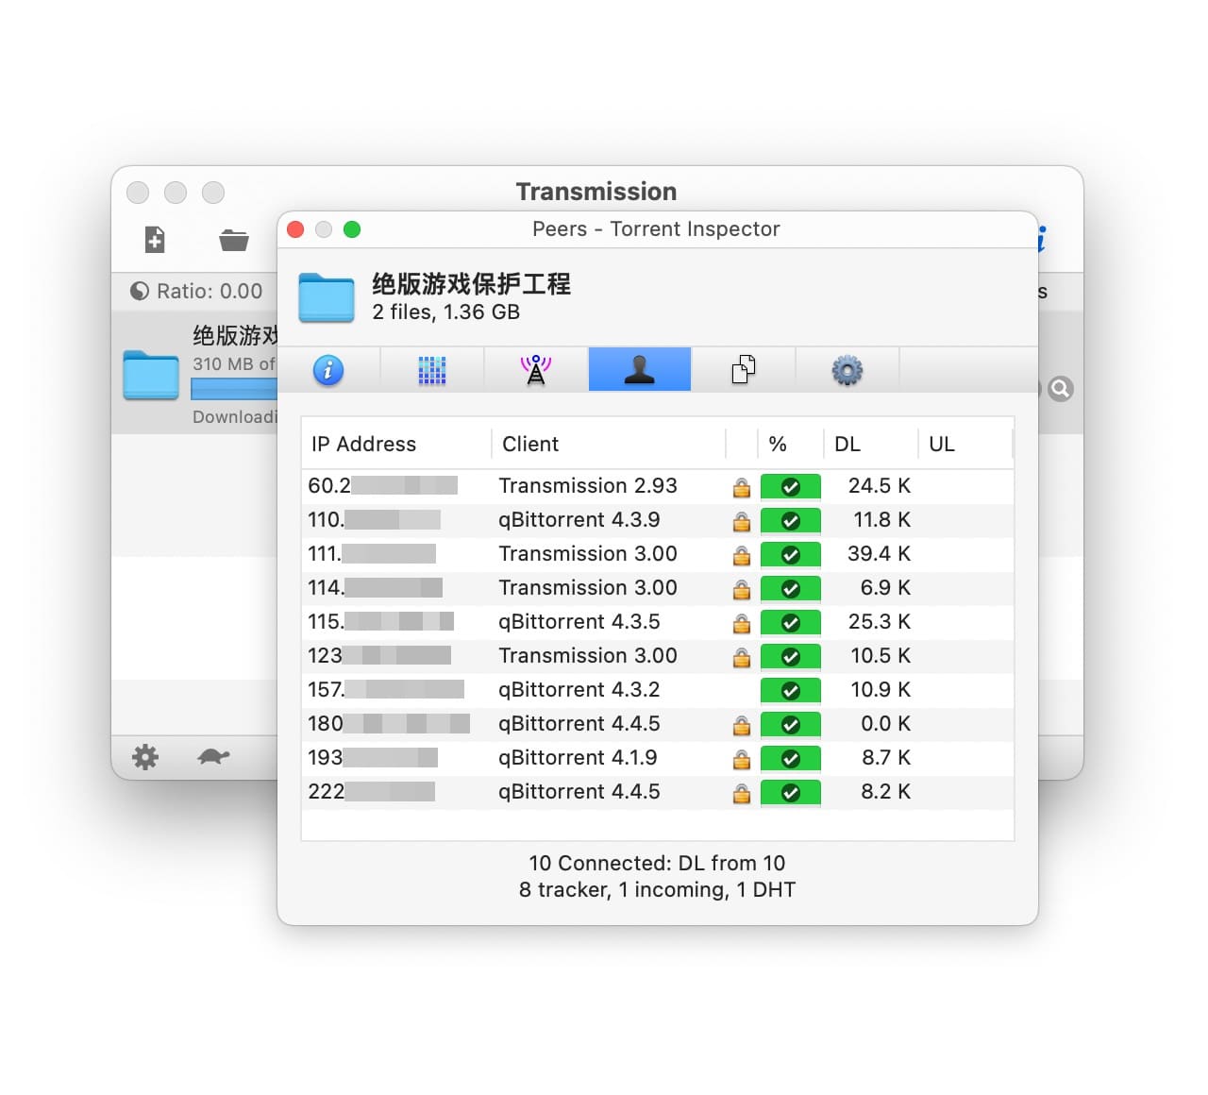Click lock icon in qBittorrent 4.3.9 row
Image resolution: width=1208 pixels, height=1095 pixels.
(742, 521)
